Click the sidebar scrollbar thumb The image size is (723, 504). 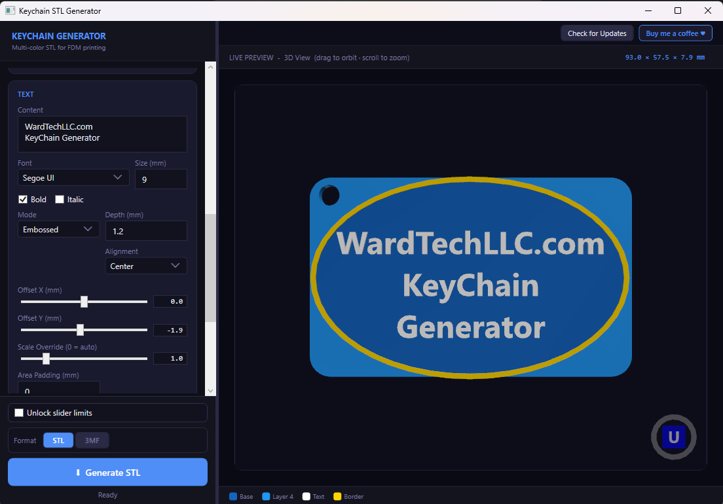(x=210, y=268)
